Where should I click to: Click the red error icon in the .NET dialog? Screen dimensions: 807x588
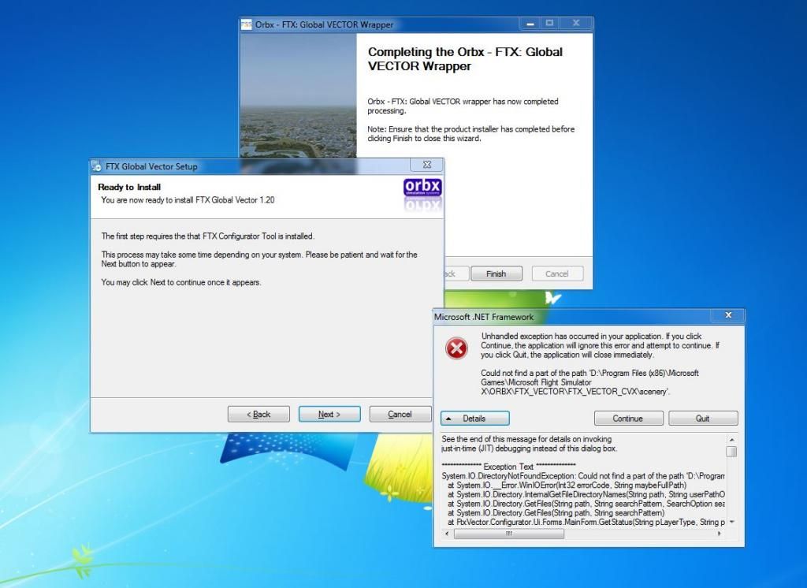[x=456, y=348]
